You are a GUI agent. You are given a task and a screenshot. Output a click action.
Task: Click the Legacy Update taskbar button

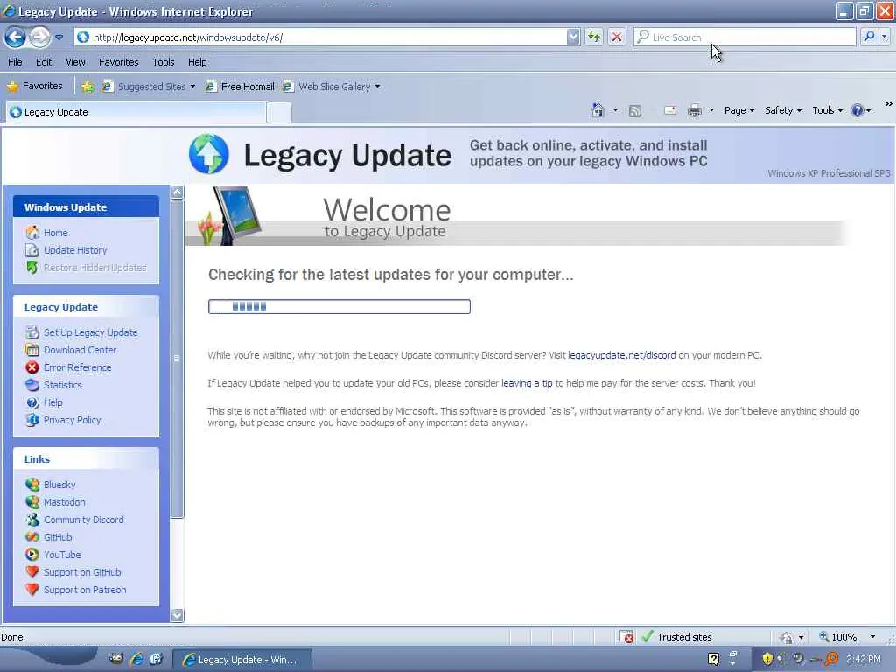point(242,660)
